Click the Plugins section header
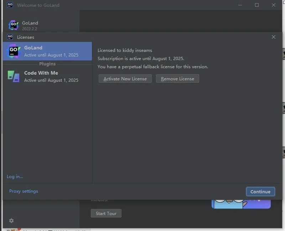Image resolution: width=285 pixels, height=231 pixels. (47, 64)
